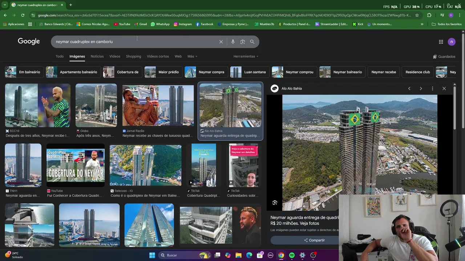The image size is (465, 261).
Task: Go to the Google logo home
Action: pos(29,41)
